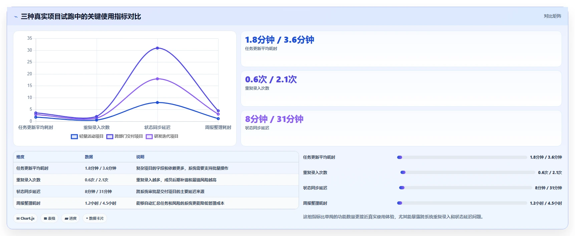Screen dimensions: 575x236
Task: Click the progress-list label 状态同步延迟
Action: coord(315,188)
